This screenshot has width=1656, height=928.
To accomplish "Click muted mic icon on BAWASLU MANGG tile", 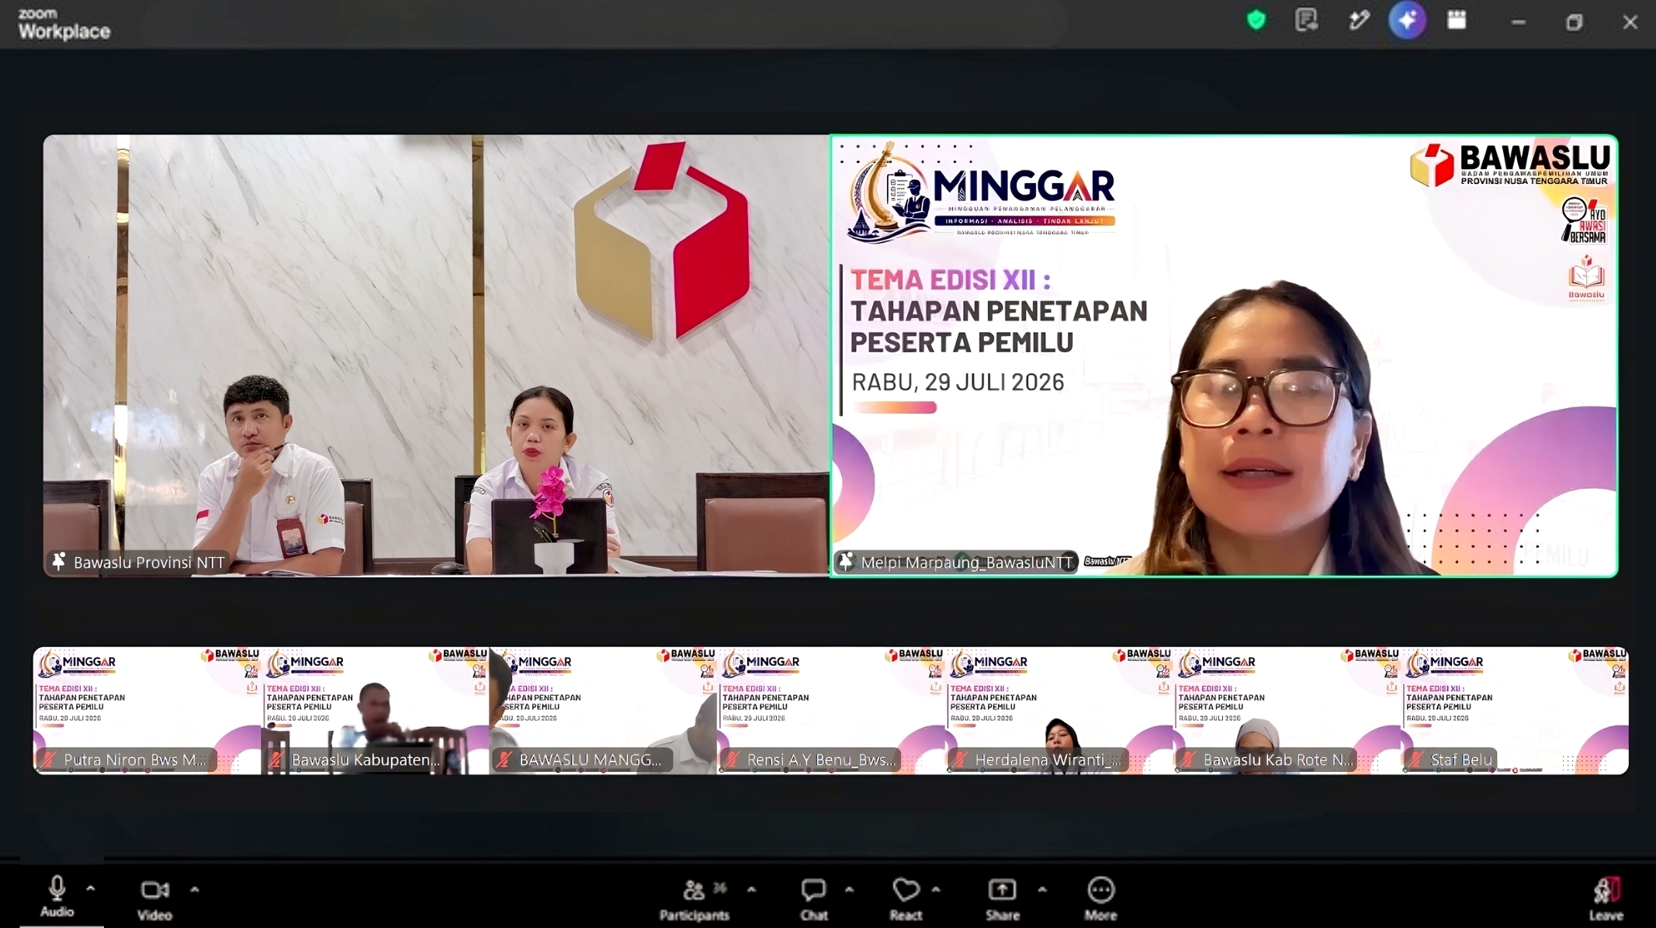I will 505,760.
